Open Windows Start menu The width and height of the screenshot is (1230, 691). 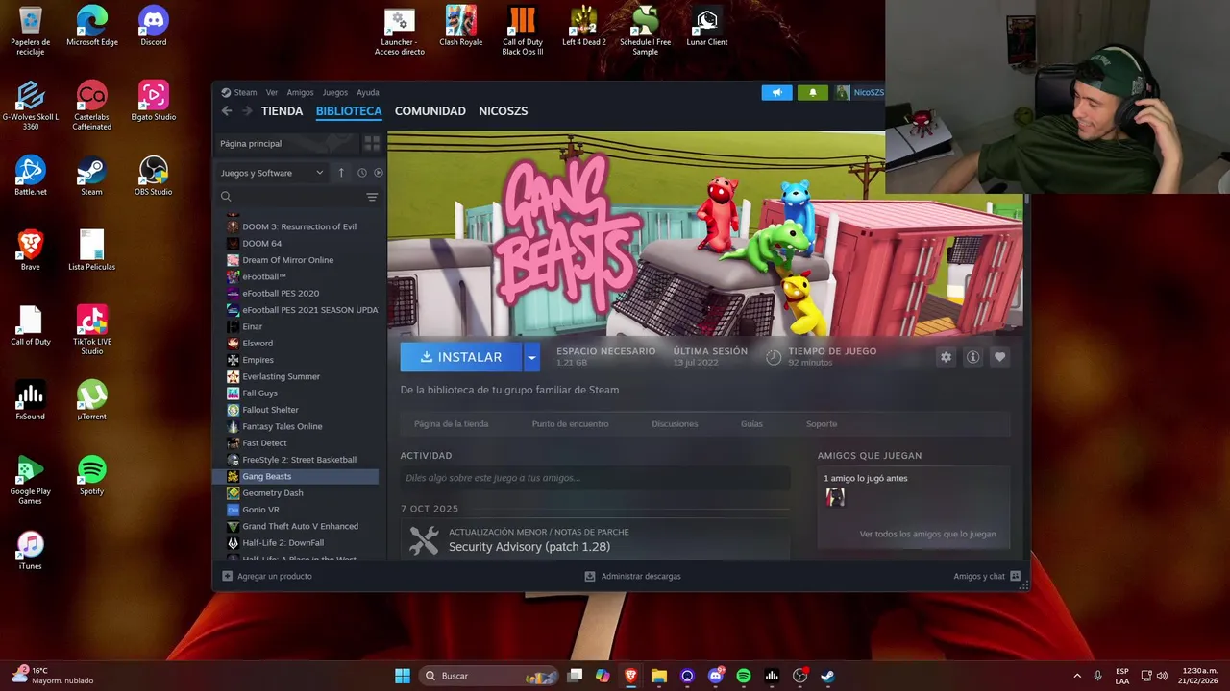coord(403,676)
